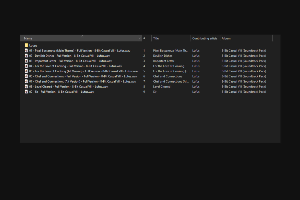
Task: Open the Name column filter dropdown arrow
Action: click(x=140, y=38)
